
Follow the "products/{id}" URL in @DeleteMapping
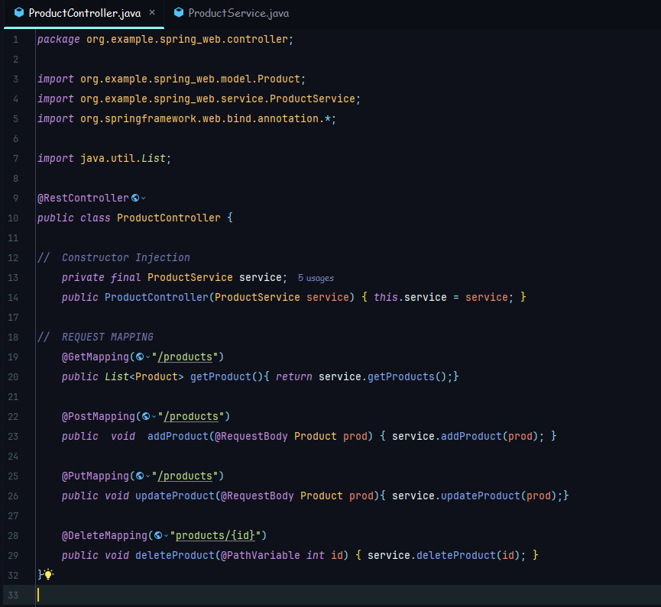(x=215, y=535)
